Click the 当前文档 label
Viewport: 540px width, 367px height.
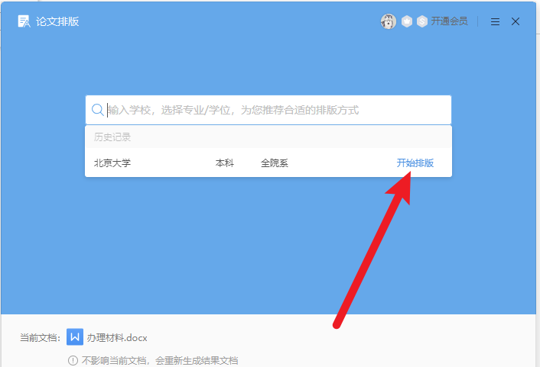click(x=40, y=338)
